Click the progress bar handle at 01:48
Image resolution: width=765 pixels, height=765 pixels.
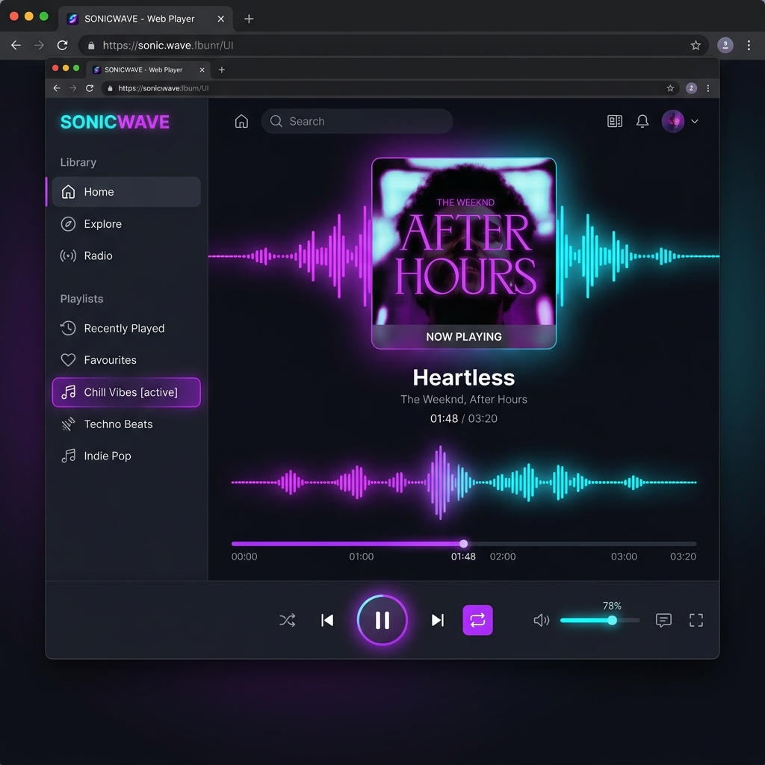pyautogui.click(x=463, y=544)
